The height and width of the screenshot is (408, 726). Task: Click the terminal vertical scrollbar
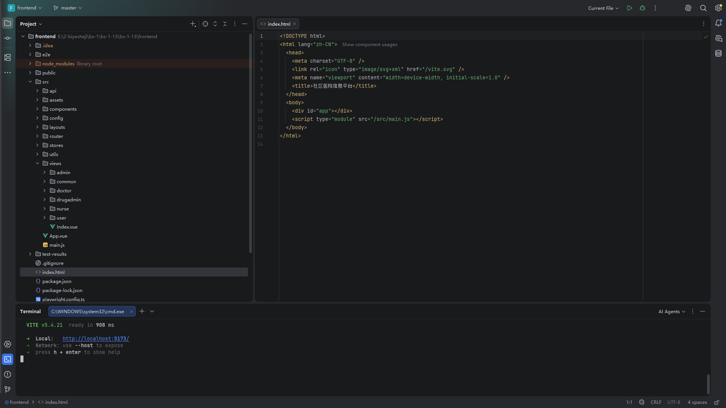click(x=708, y=384)
